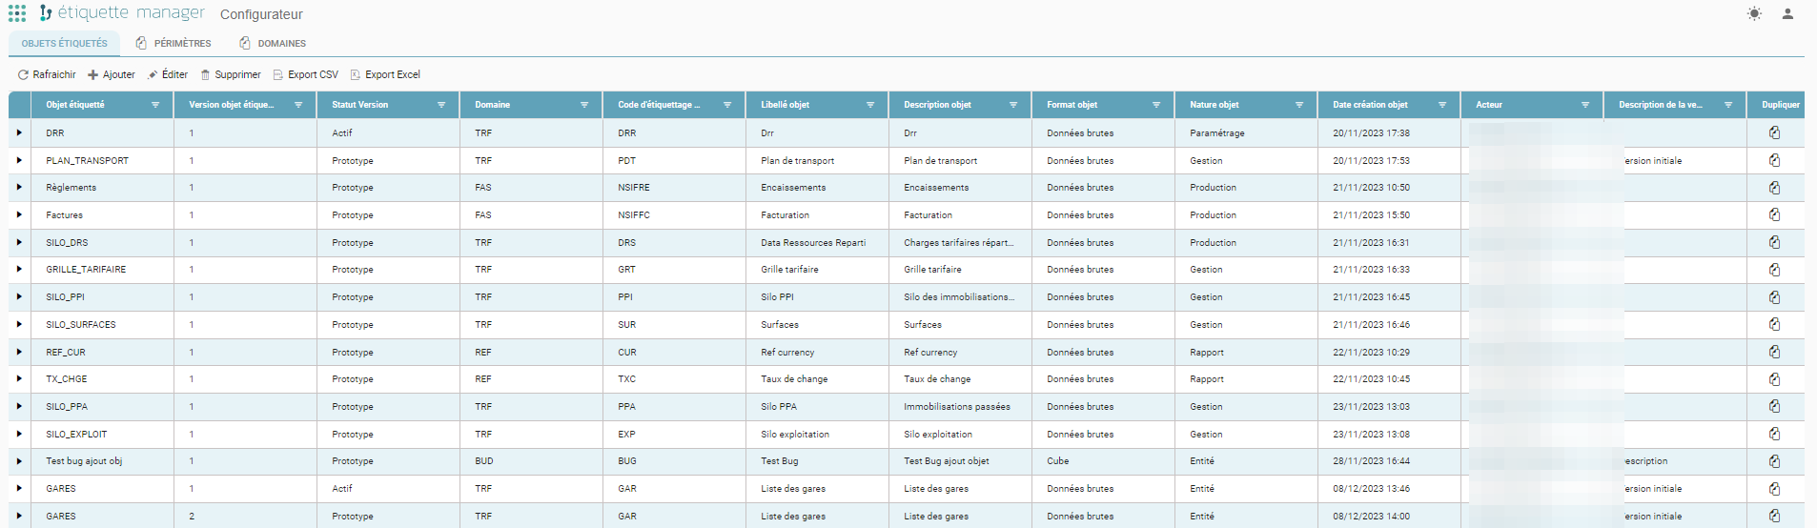Click the étiquette manager logo

[122, 13]
